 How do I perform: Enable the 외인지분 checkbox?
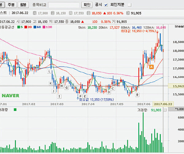coord(129,5)
